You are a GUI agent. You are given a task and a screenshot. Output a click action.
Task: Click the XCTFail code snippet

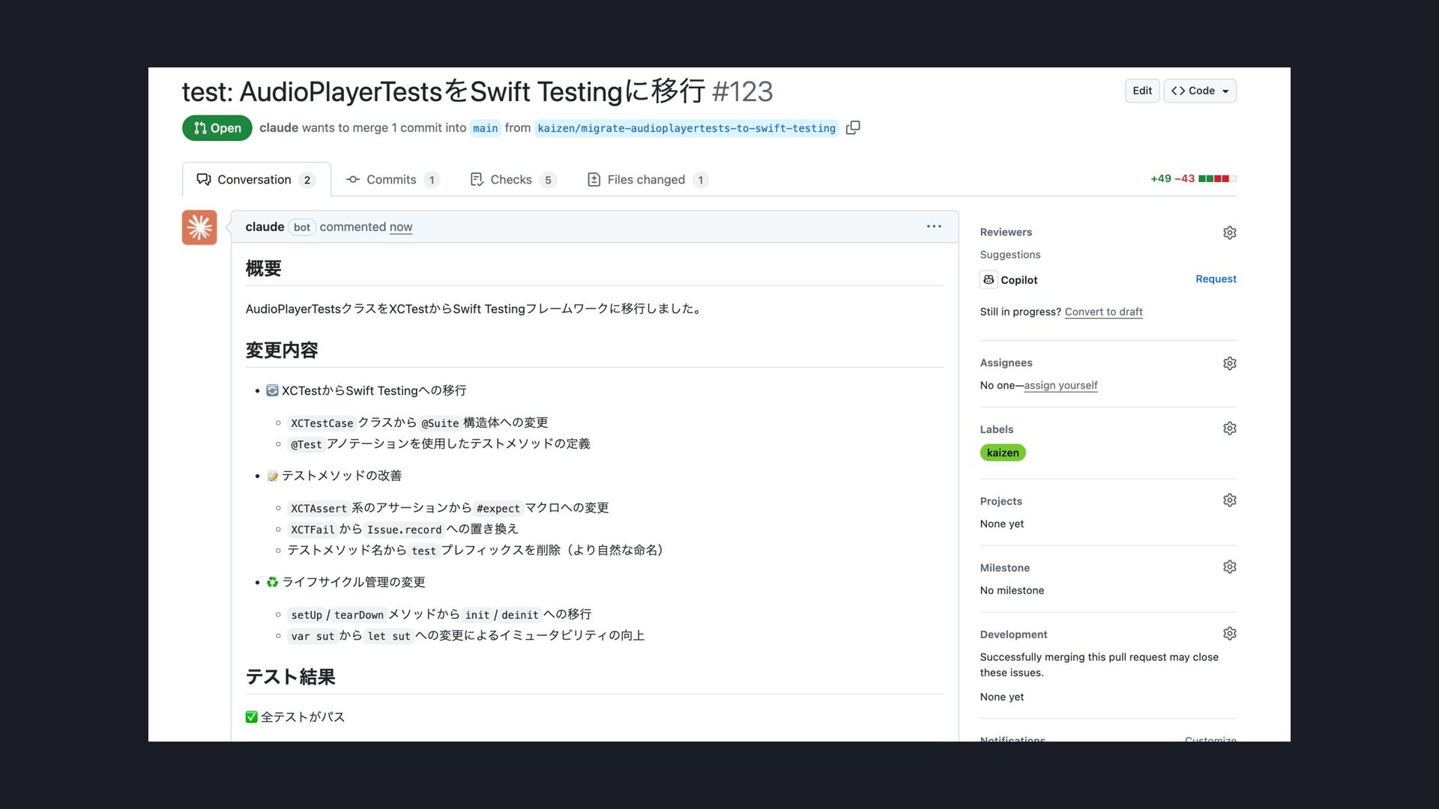[x=313, y=530]
